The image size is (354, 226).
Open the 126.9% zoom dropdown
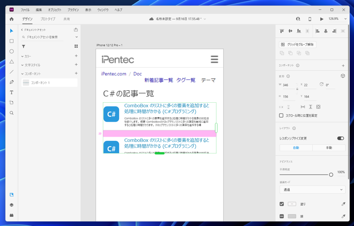[x=345, y=19]
